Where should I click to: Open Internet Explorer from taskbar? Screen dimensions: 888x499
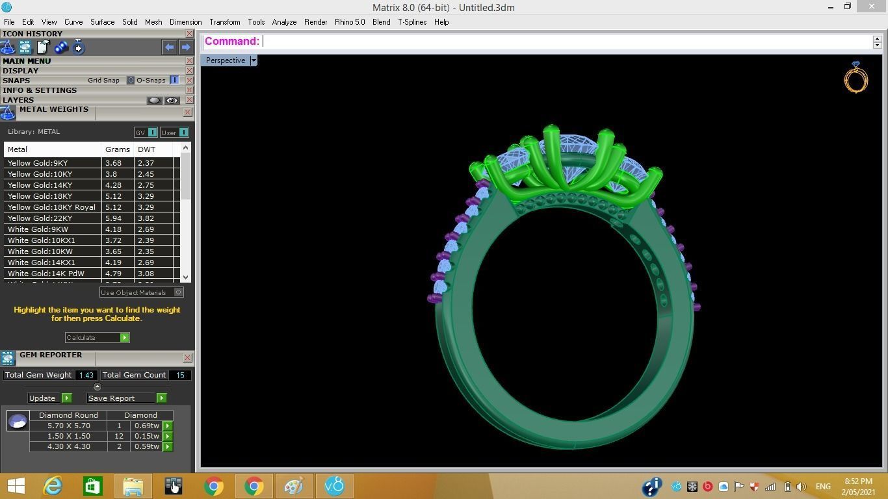click(x=53, y=486)
